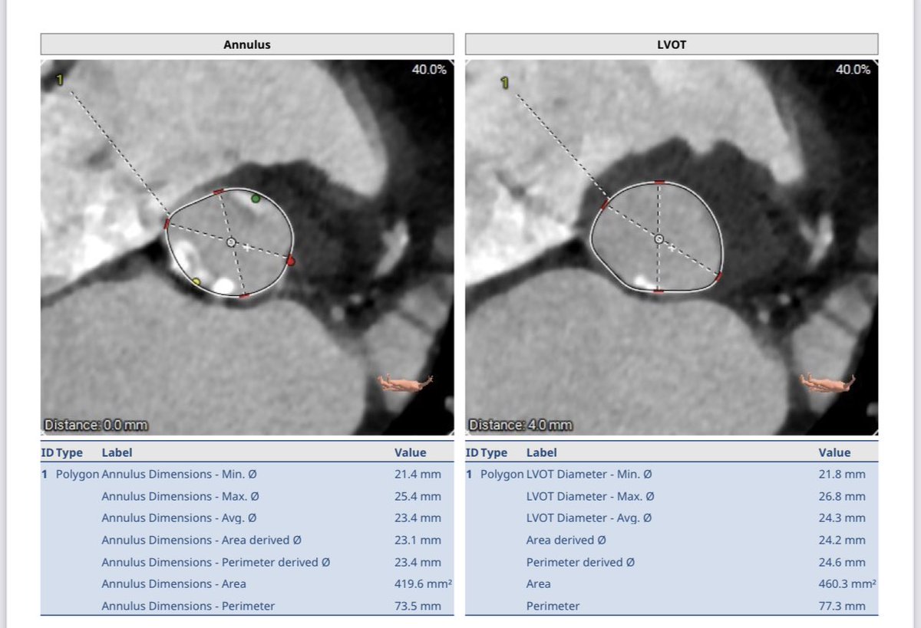Select the Annulus Dimensions - Min. Ø row
The height and width of the screenshot is (628, 921).
(x=246, y=474)
